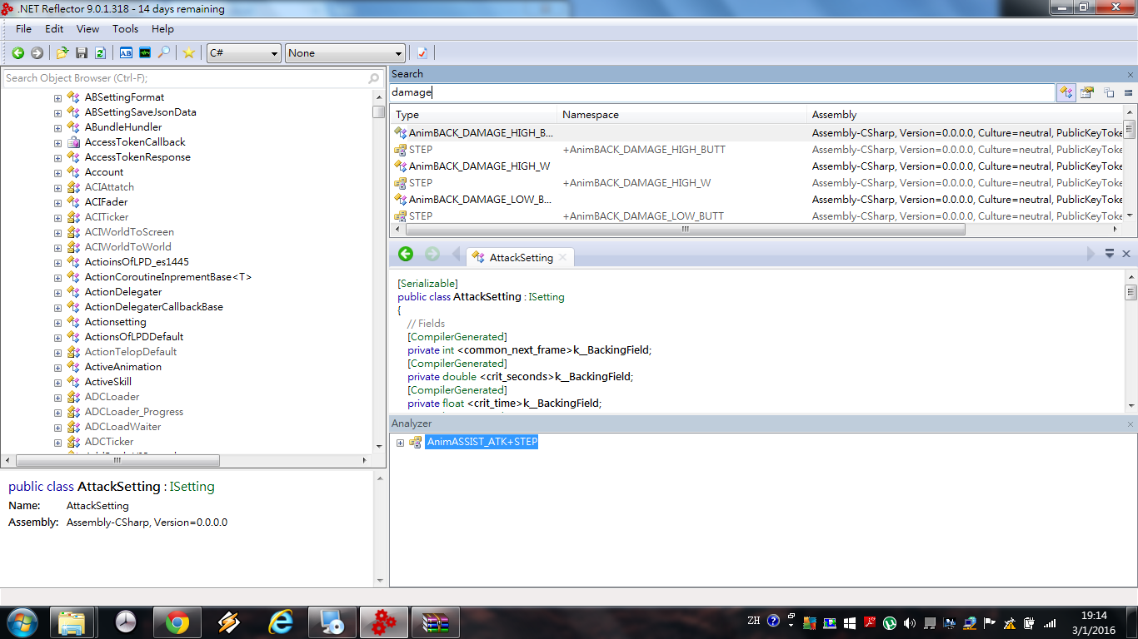The height and width of the screenshot is (639, 1138).
Task: Click the Refresh icon in the toolbar
Action: 100,53
